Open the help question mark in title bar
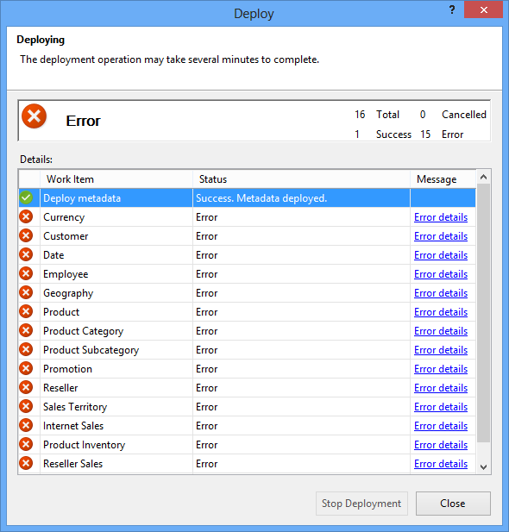The height and width of the screenshot is (532, 509). (452, 9)
